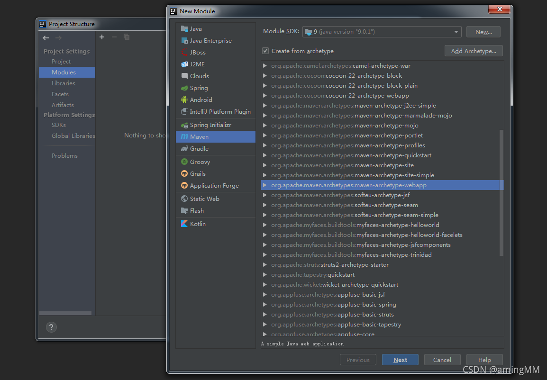
Task: Click forward arrow in Project Structure window
Action: coord(58,37)
